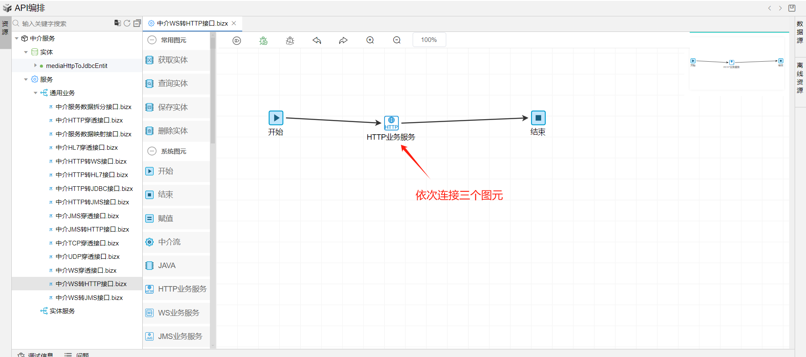Click the translate icon beside search
The image size is (806, 357).
(118, 23)
